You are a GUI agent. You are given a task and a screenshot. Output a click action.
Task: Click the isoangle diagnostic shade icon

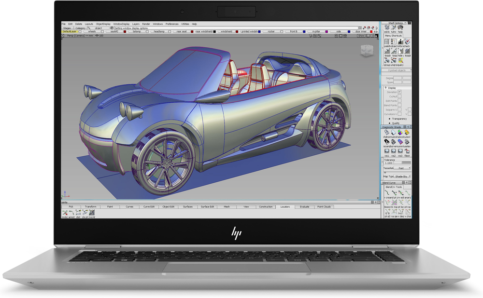click(387, 142)
